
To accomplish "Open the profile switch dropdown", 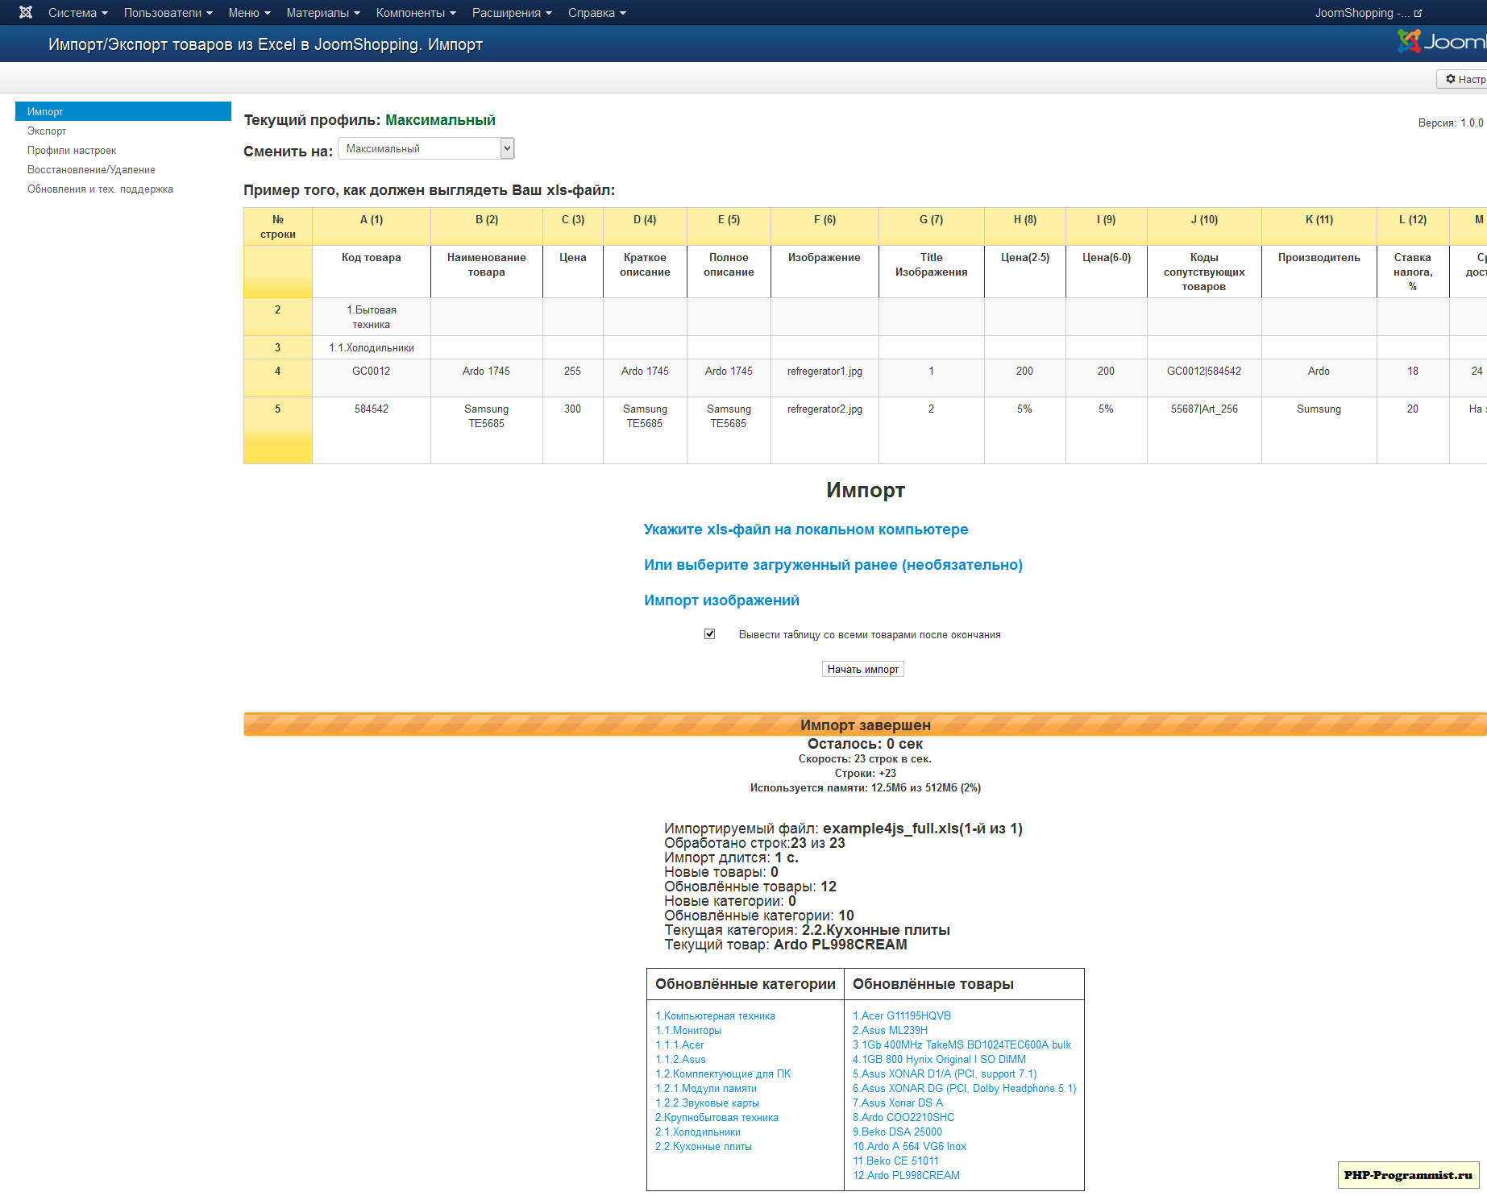I will [426, 148].
